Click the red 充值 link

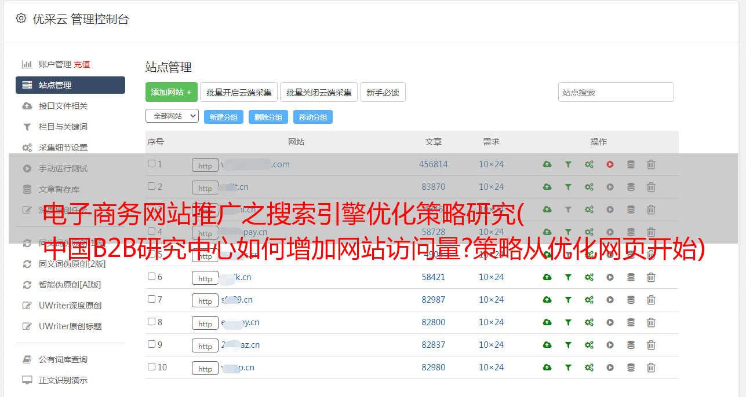[82, 64]
